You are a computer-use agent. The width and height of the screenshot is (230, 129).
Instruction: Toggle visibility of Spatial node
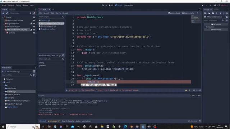click(34, 17)
